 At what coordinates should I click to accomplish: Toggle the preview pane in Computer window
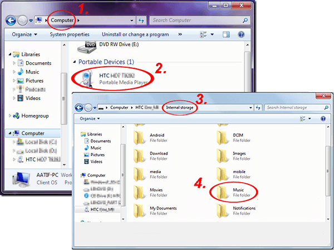point(226,34)
